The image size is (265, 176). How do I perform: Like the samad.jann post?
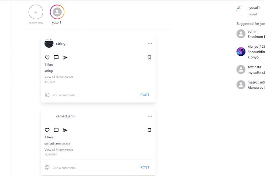coord(47,130)
